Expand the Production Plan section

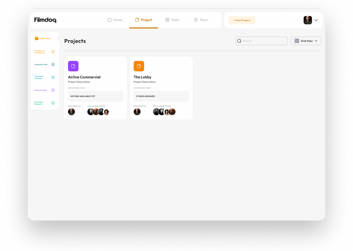click(x=53, y=90)
